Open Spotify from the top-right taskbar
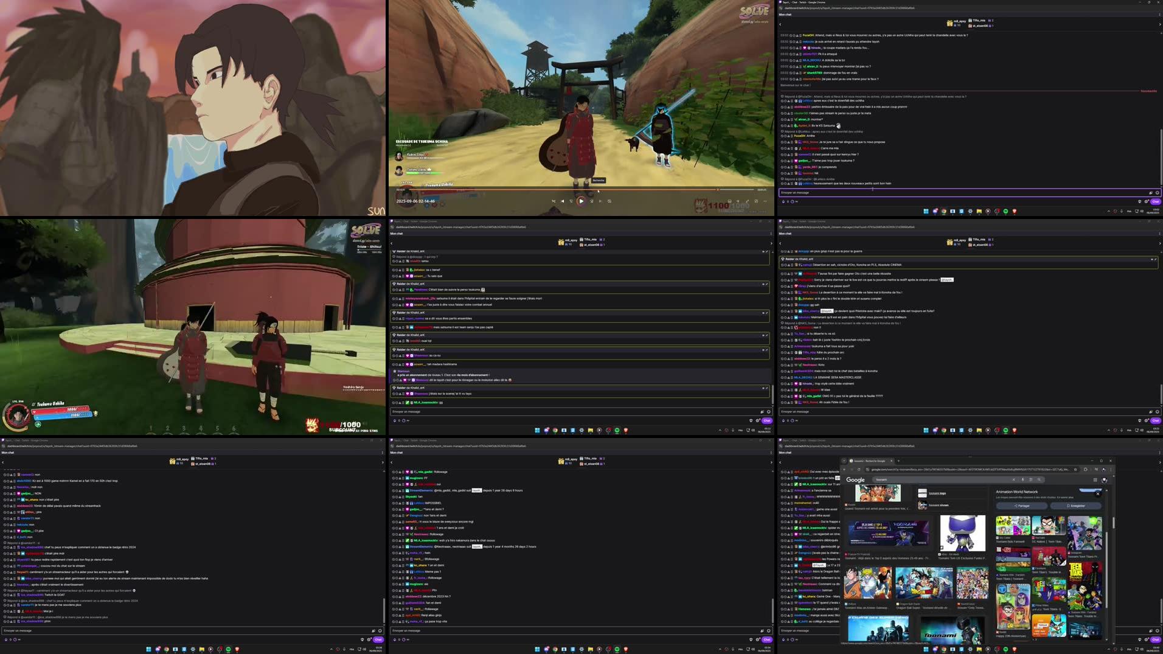The height and width of the screenshot is (654, 1163). (x=1005, y=211)
